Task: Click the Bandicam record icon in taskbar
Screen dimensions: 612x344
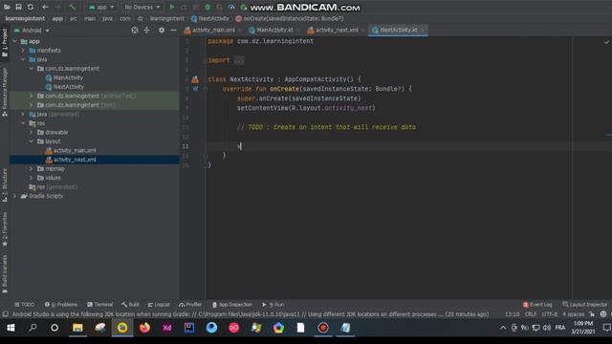Action: click(x=323, y=328)
